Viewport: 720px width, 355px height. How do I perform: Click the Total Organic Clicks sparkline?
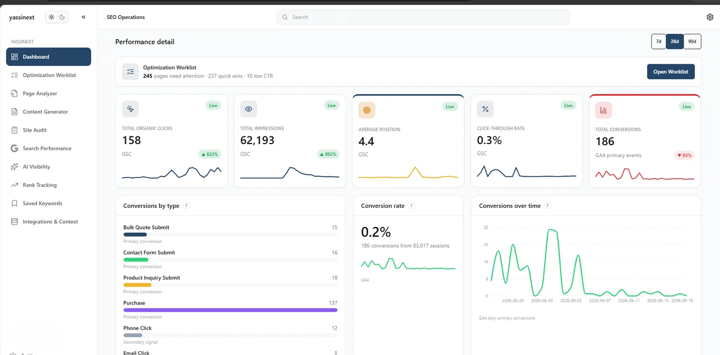[172, 172]
